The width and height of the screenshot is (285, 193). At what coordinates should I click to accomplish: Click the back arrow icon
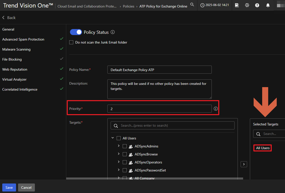click(4, 18)
